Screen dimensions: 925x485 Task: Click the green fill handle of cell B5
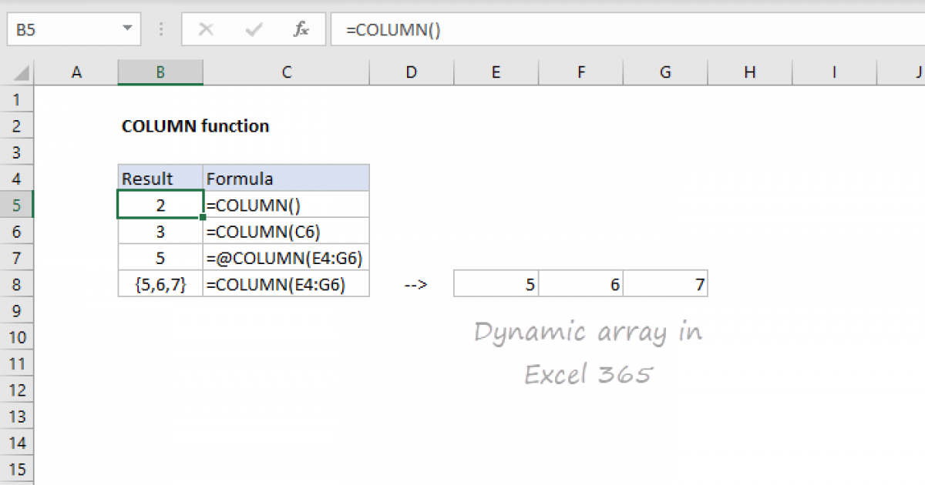point(202,219)
